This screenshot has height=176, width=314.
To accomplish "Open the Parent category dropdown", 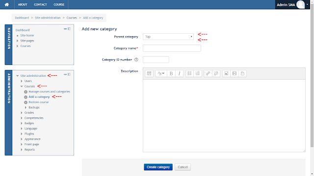I will coord(168,37).
